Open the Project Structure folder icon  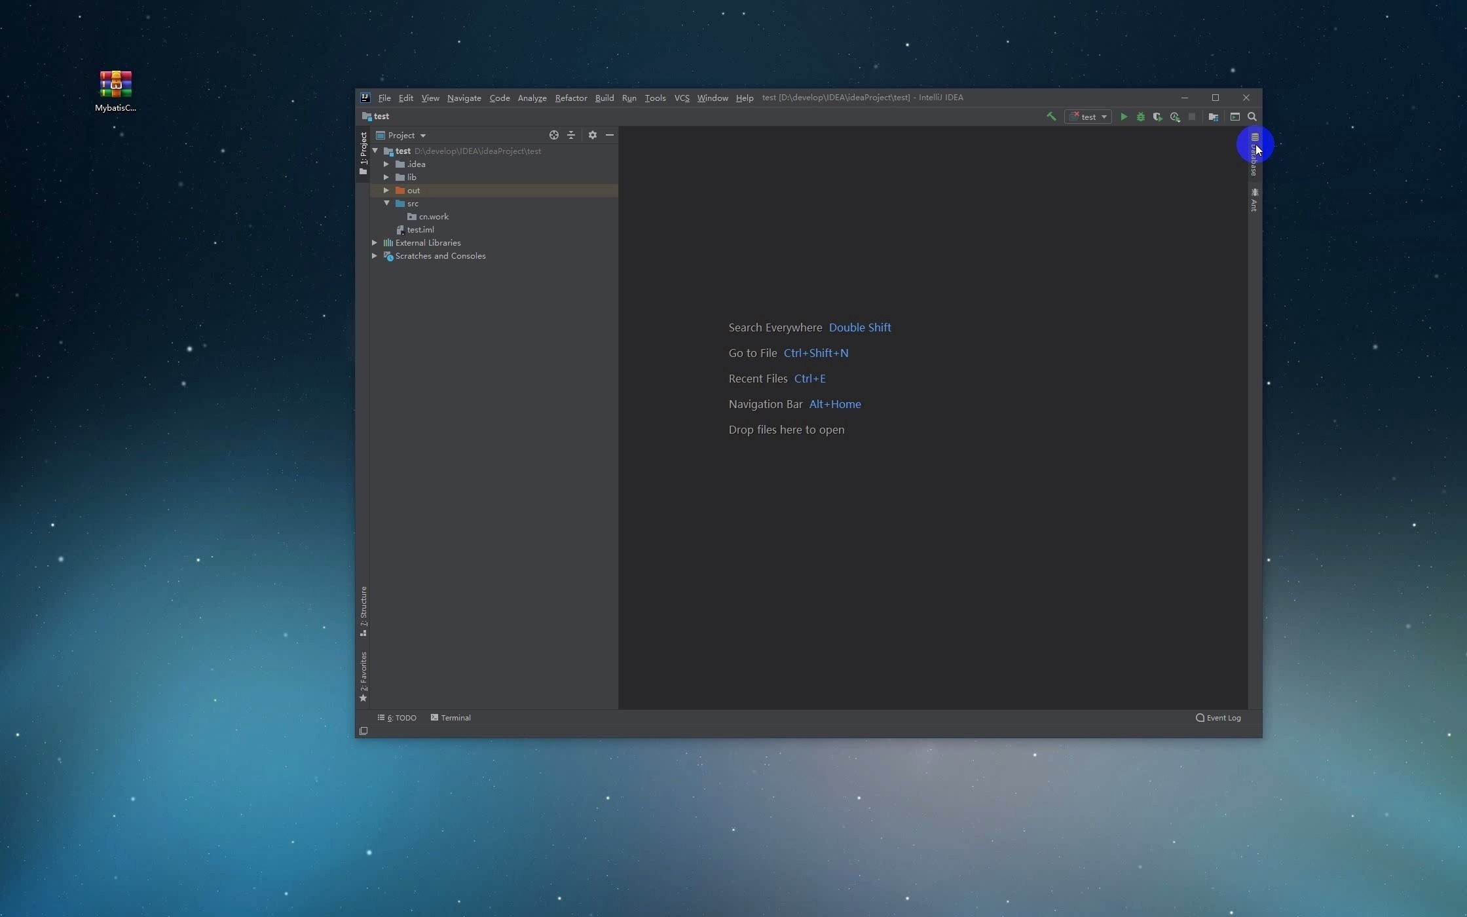click(1214, 117)
